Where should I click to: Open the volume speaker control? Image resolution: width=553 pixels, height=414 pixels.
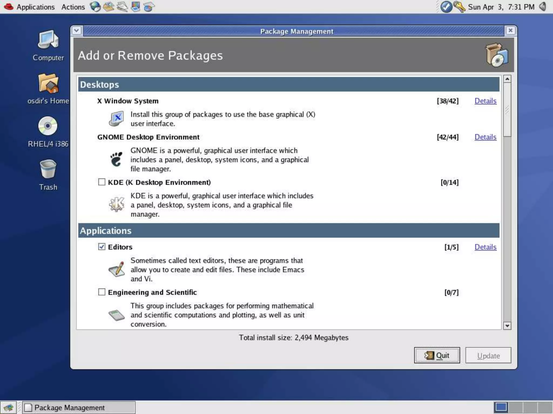tap(543, 7)
